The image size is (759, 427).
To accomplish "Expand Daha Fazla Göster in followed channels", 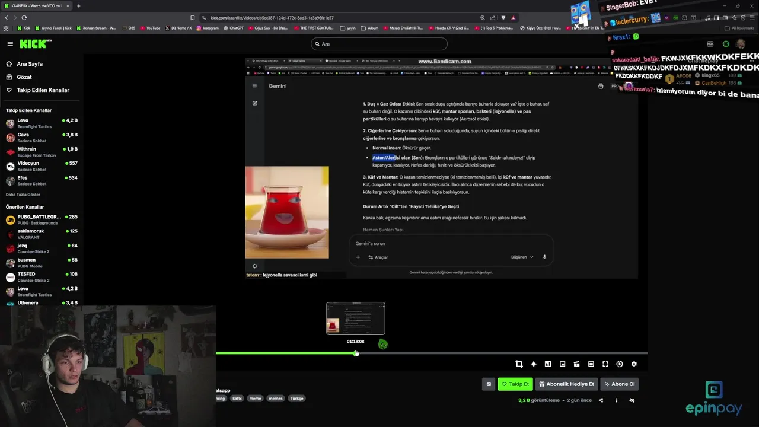I will [23, 195].
